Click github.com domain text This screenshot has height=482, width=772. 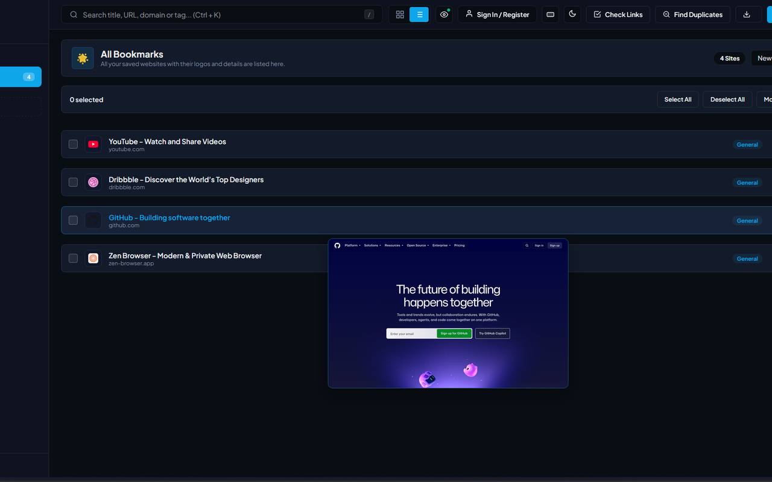tap(124, 225)
